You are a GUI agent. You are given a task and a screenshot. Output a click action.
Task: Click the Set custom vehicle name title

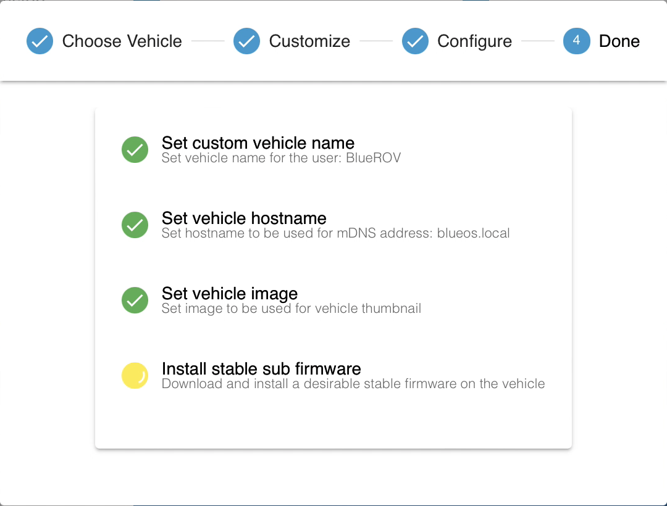tap(258, 143)
